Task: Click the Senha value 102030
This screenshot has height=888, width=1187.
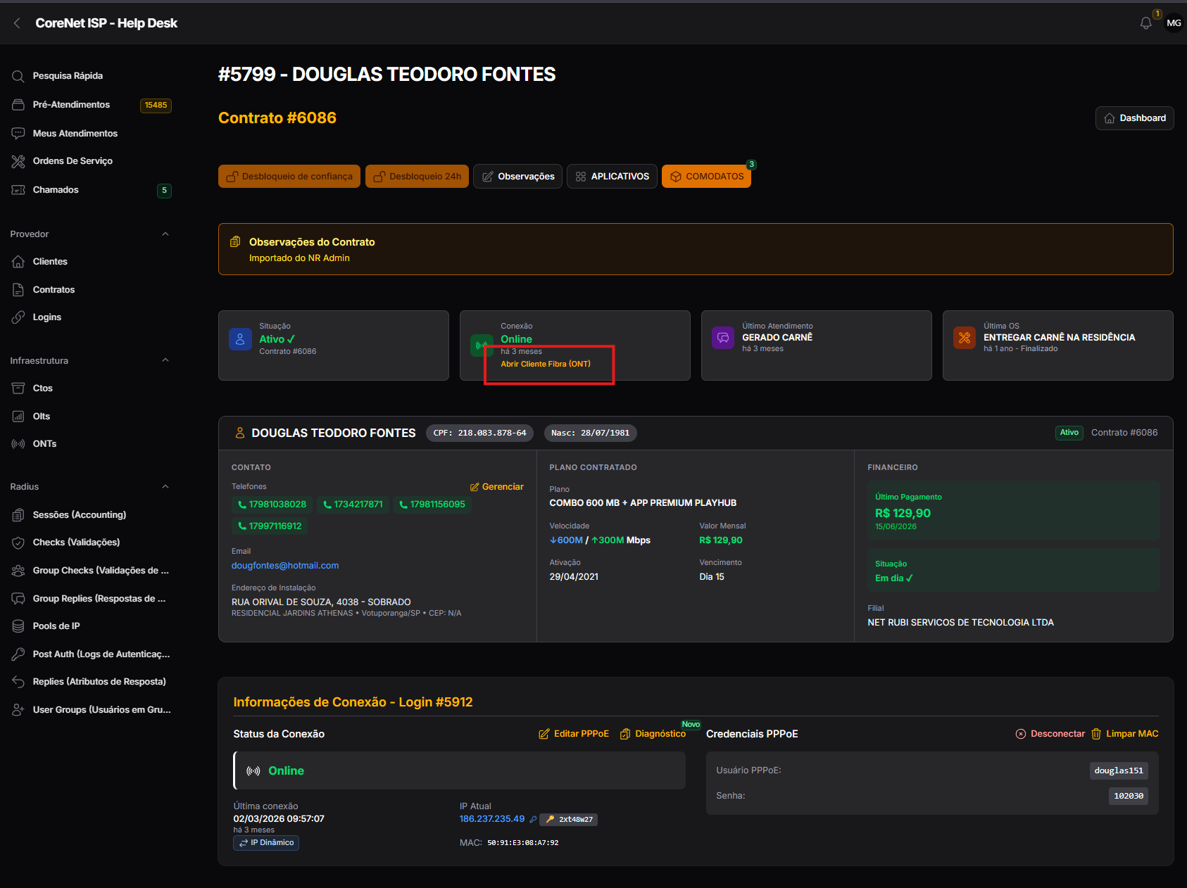Action: [x=1129, y=797]
